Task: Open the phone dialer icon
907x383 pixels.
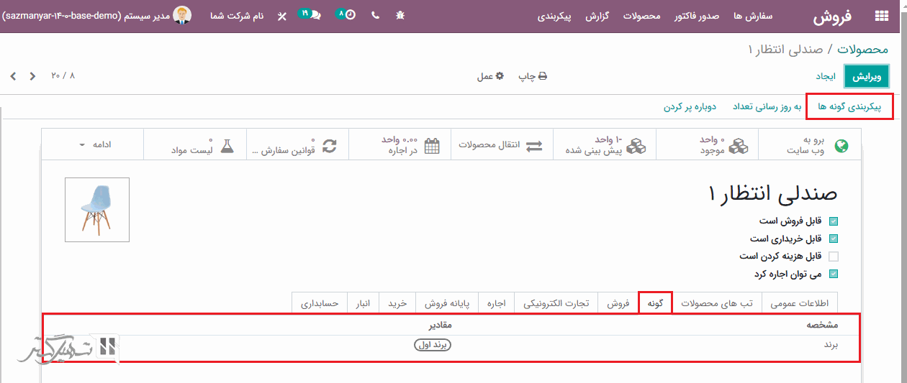Action: click(375, 15)
